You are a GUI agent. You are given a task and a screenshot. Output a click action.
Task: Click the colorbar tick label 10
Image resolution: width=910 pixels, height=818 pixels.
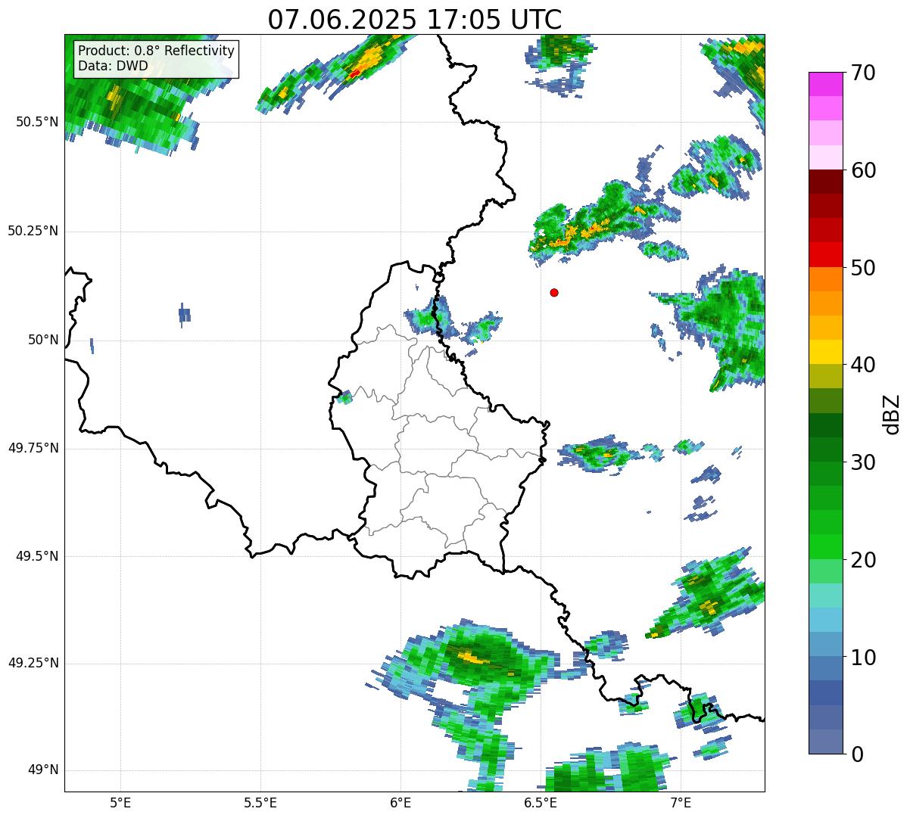coord(863,657)
